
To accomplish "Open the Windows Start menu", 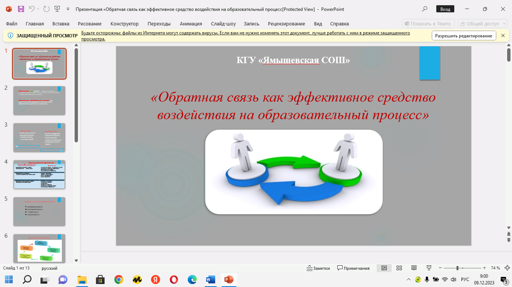I will (9, 280).
